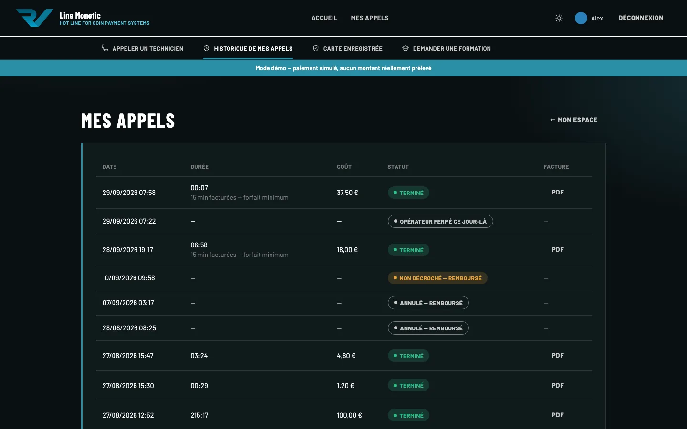Image resolution: width=687 pixels, height=429 pixels.
Task: Go to Carte enregistrée tab
Action: pos(348,48)
